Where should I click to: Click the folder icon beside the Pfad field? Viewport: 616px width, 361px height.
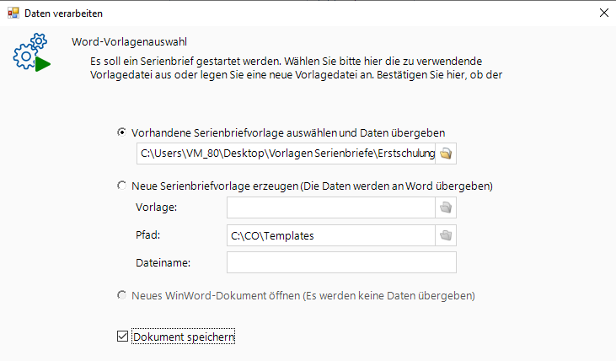(446, 236)
